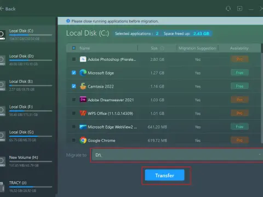
Task: Click 'Space freed up: 2.43 GB' indicator
Action: point(186,33)
